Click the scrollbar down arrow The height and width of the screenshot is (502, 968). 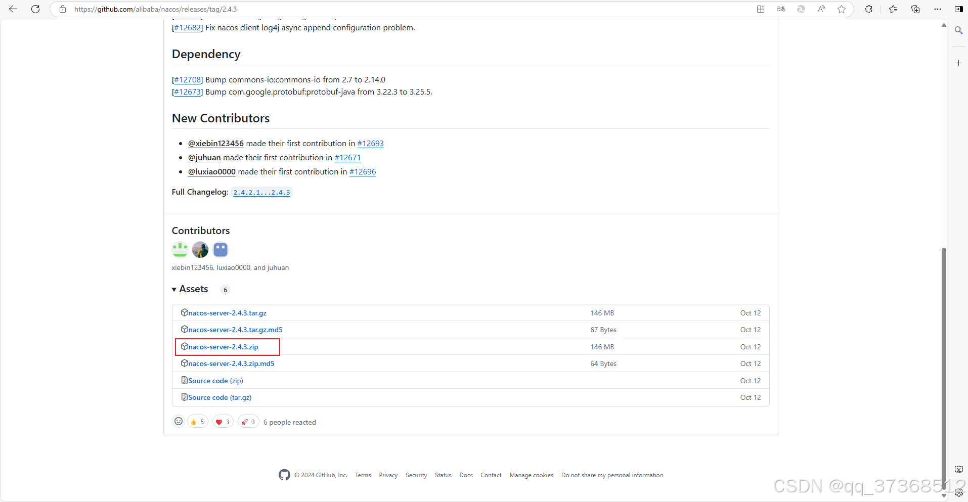click(x=944, y=495)
